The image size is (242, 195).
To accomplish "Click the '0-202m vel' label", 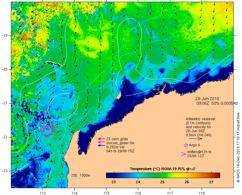I will pyautogui.click(x=115, y=147).
